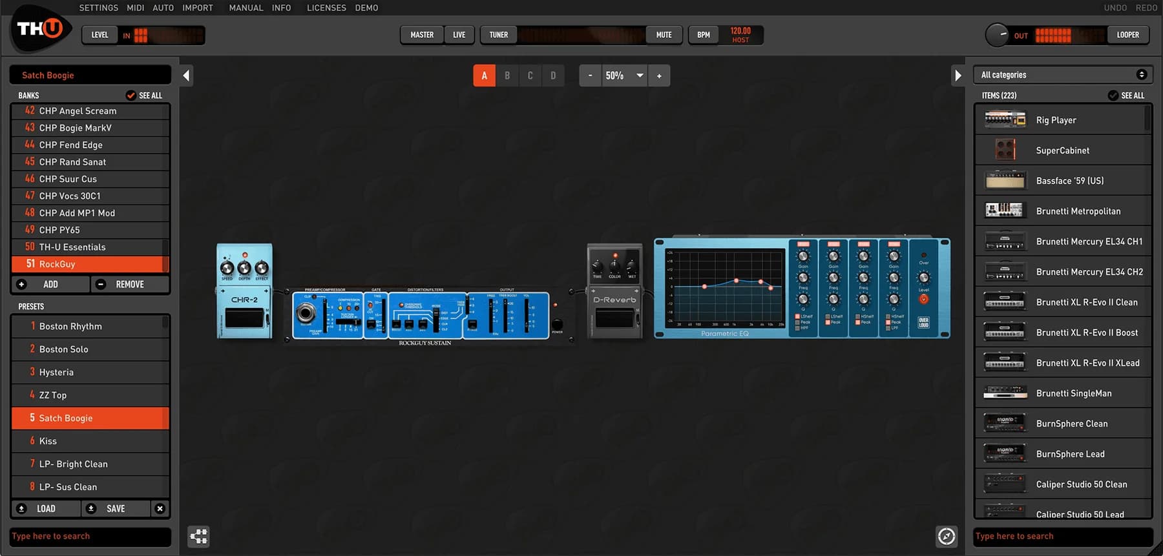This screenshot has height=556, width=1163.
Task: Switch to scene D
Action: click(x=553, y=76)
